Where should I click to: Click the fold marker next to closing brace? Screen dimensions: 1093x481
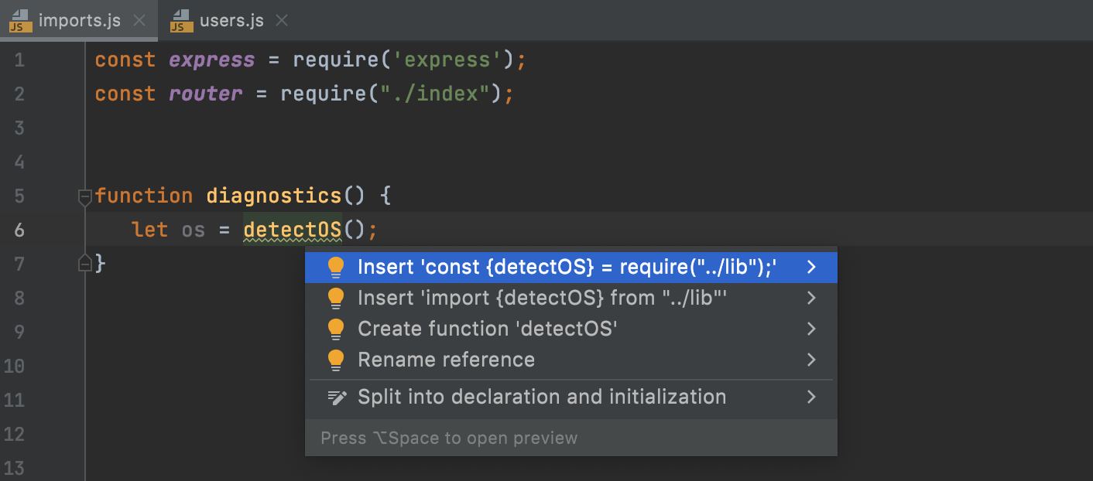point(84,263)
